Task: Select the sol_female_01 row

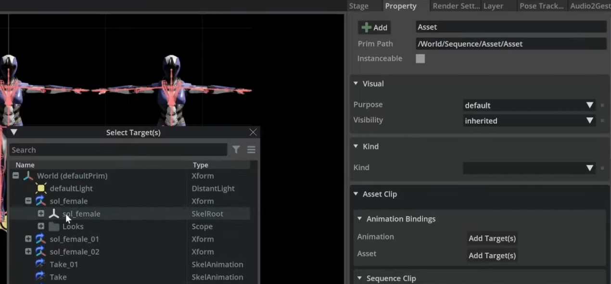Action: point(130,239)
